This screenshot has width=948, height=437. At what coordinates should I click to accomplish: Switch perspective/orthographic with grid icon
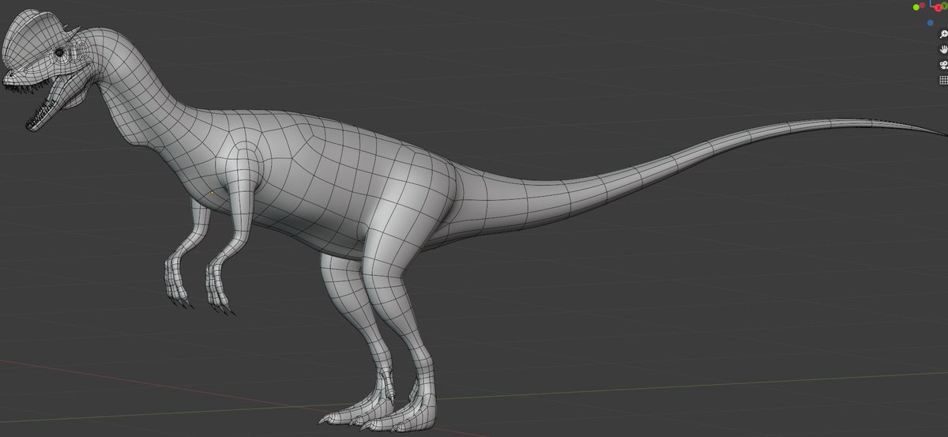[x=943, y=80]
